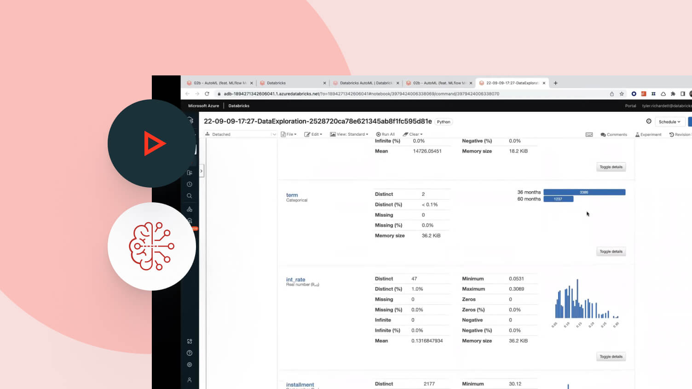Click the notebook title text

click(318, 121)
